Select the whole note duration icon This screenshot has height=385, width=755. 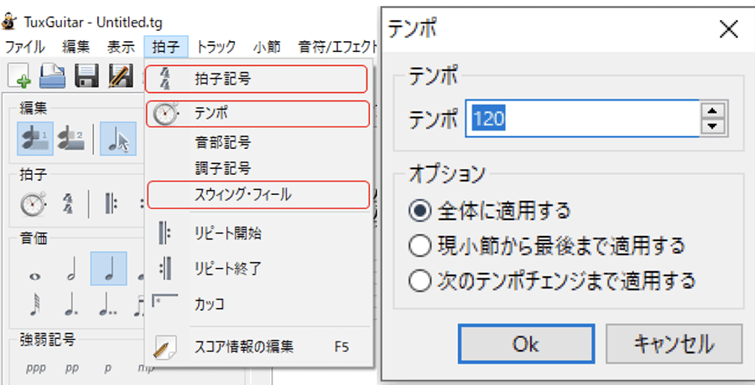(34, 274)
